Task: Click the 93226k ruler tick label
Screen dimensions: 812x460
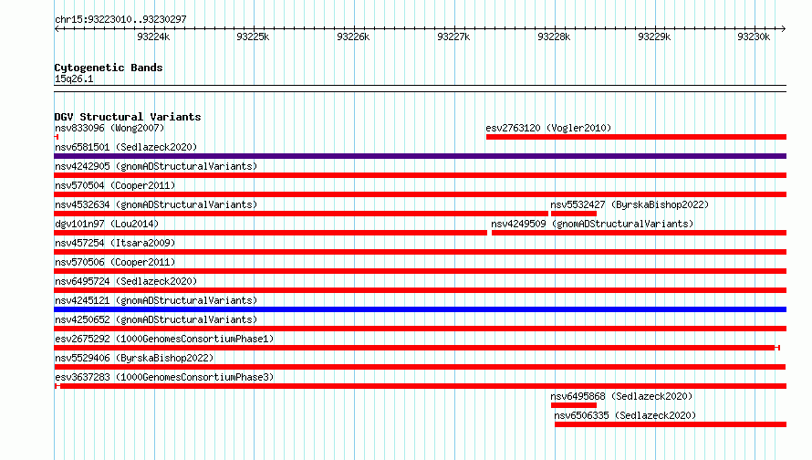Action: [x=353, y=37]
